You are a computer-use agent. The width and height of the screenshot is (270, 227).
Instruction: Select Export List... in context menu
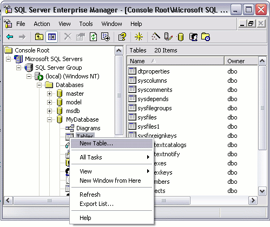(111, 204)
